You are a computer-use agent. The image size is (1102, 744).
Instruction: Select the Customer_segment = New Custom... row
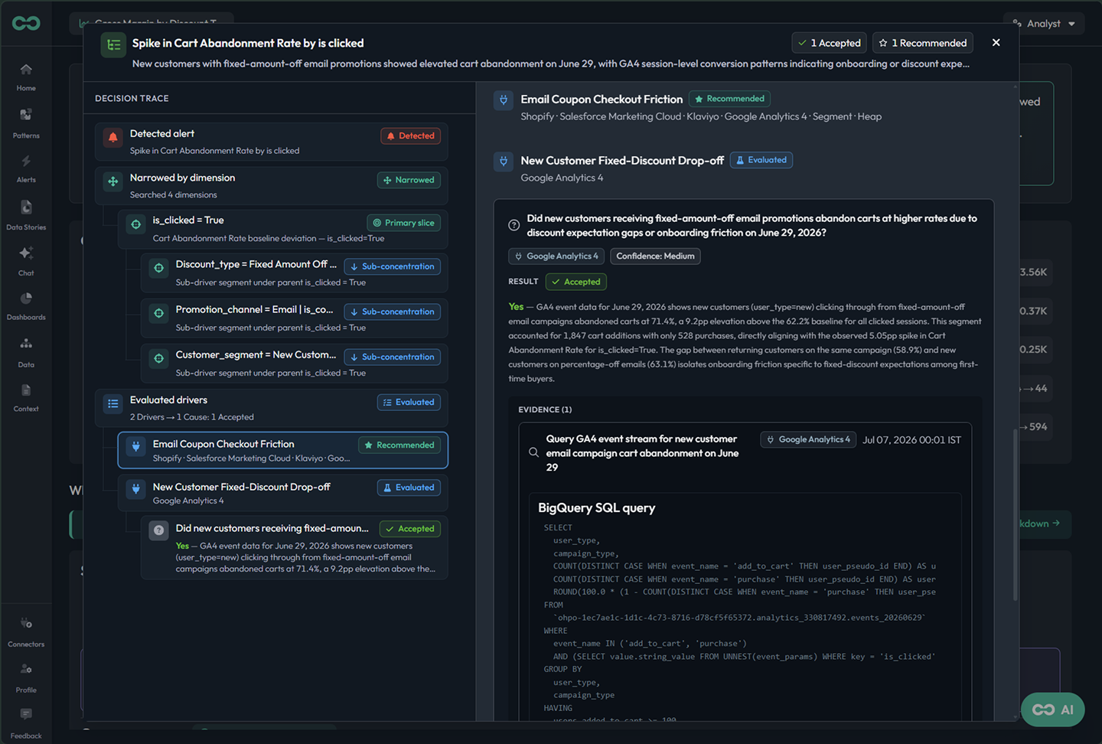click(x=295, y=364)
